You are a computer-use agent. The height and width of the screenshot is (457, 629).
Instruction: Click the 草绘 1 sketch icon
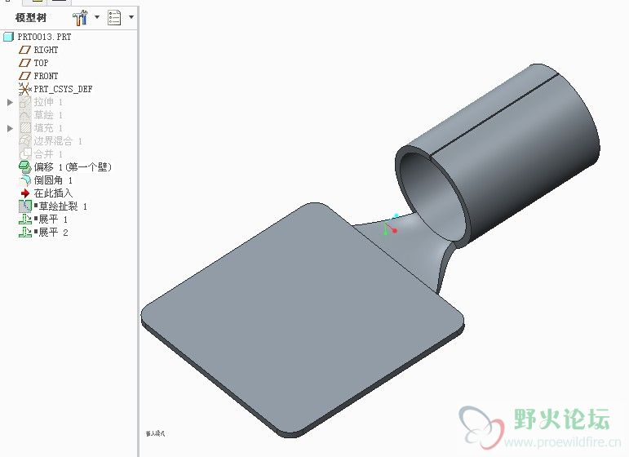[24, 115]
